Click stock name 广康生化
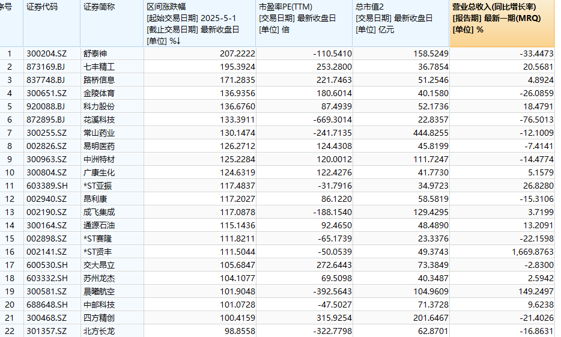 tap(99, 173)
